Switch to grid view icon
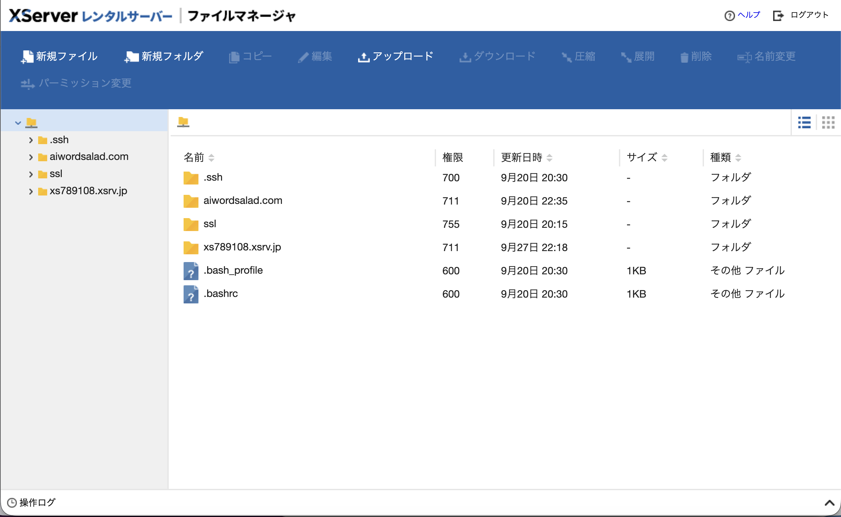841x517 pixels. coord(828,122)
